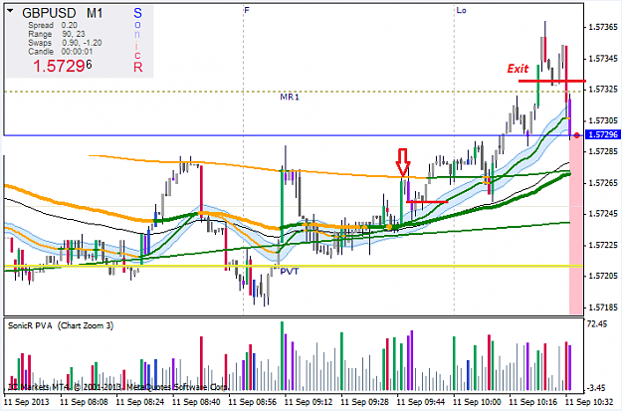This screenshot has width=622, height=411.
Task: Select the 11 Sep 10:16 time axis label
Action: pyautogui.click(x=533, y=402)
